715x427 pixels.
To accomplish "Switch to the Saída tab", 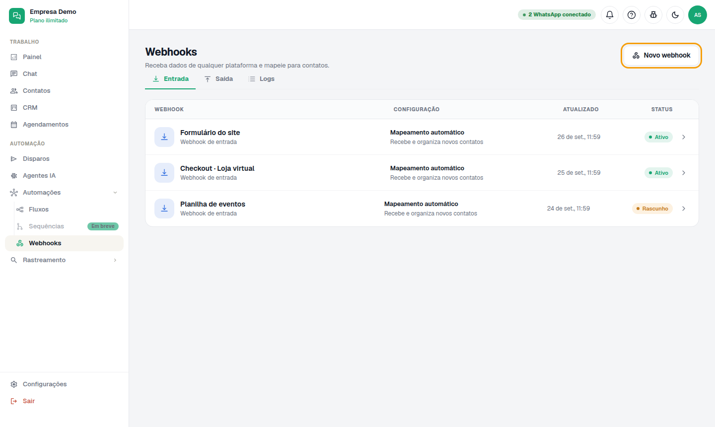I will [x=218, y=79].
